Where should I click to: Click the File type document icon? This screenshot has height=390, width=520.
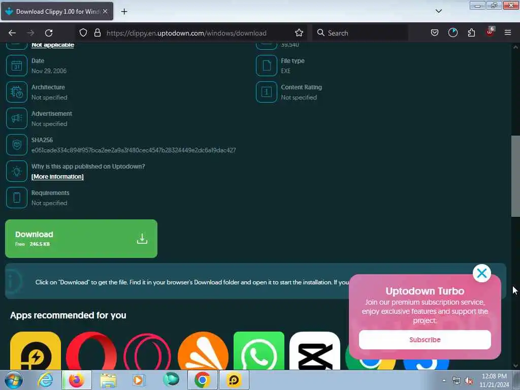(266, 66)
